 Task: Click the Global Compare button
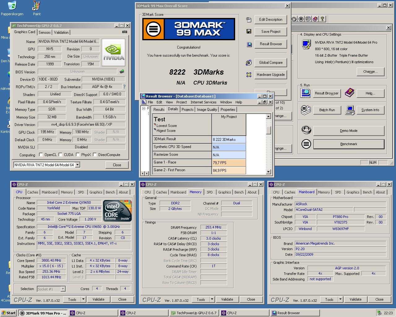click(271, 63)
